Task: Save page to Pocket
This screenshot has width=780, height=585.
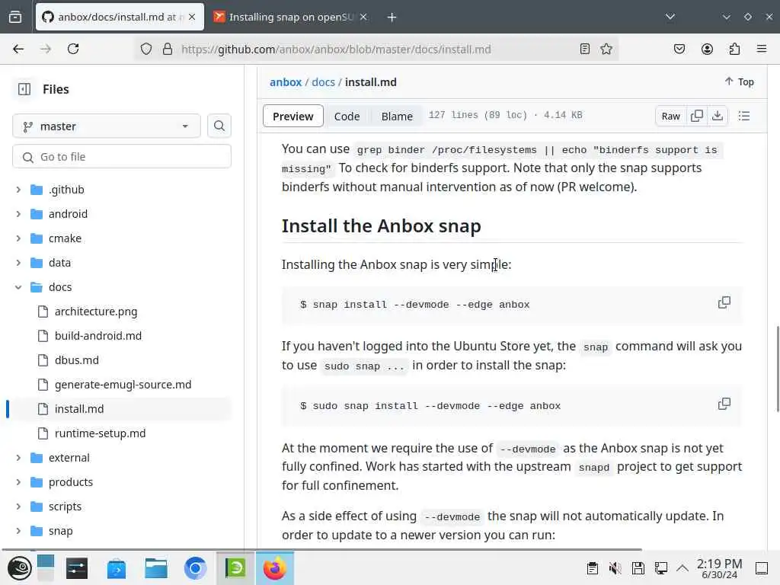Action: (679, 49)
